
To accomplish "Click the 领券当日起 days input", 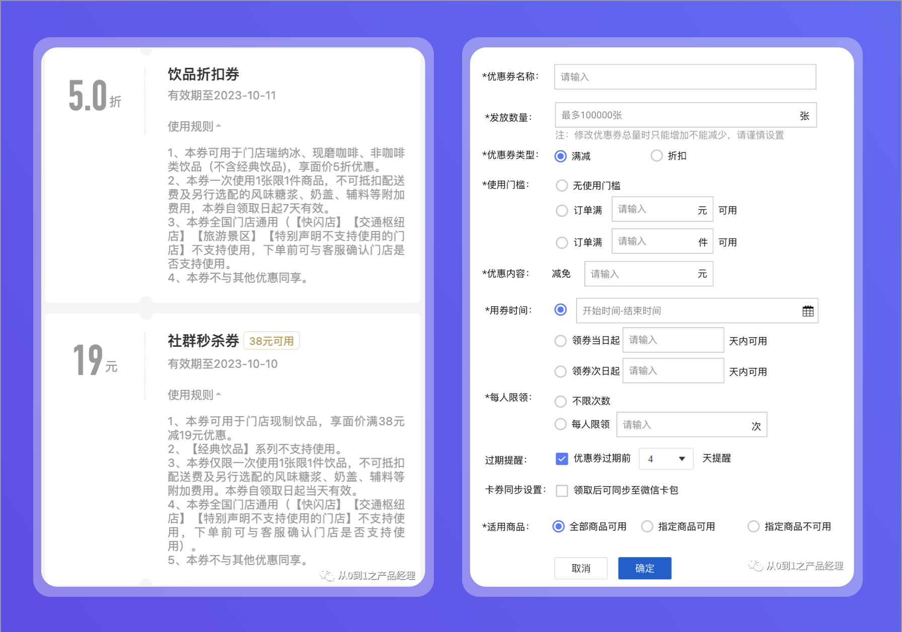I will [673, 340].
